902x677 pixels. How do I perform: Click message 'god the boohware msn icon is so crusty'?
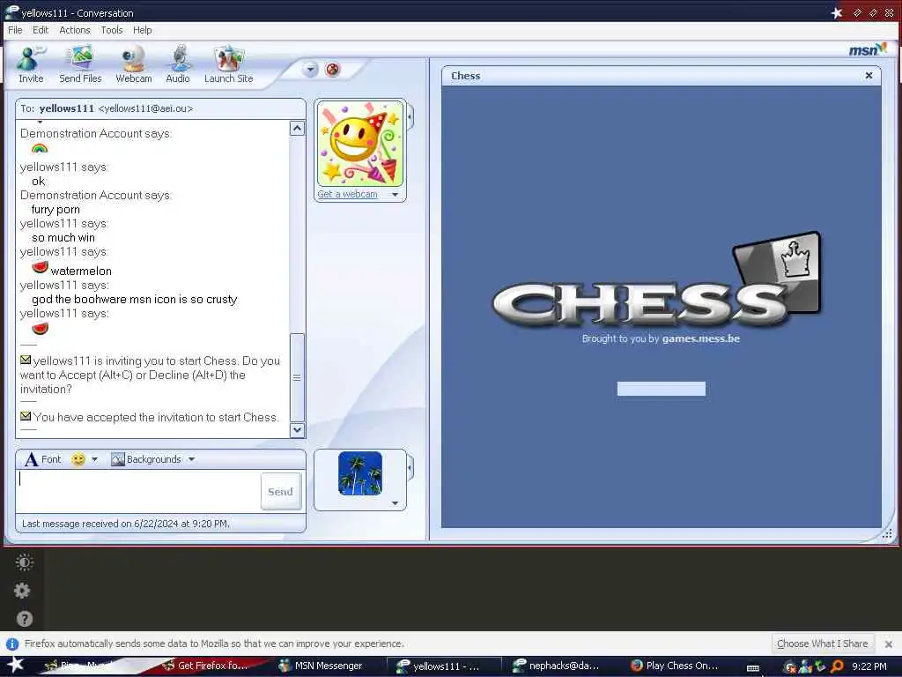135,299
